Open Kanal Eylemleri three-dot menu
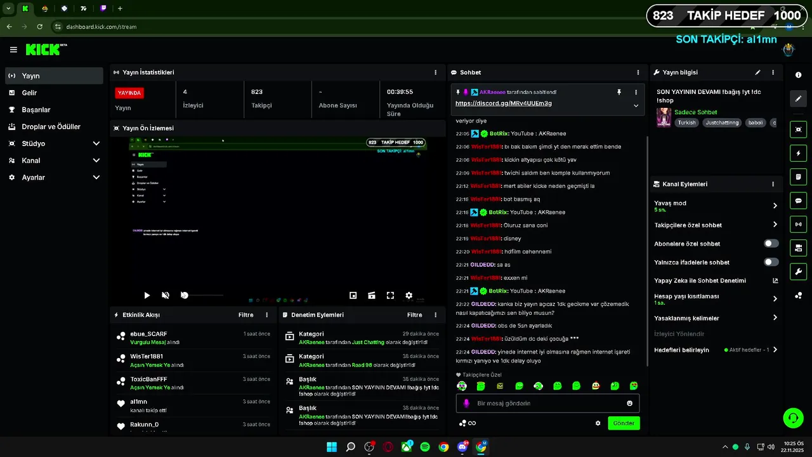Image resolution: width=812 pixels, height=457 pixels. click(773, 184)
